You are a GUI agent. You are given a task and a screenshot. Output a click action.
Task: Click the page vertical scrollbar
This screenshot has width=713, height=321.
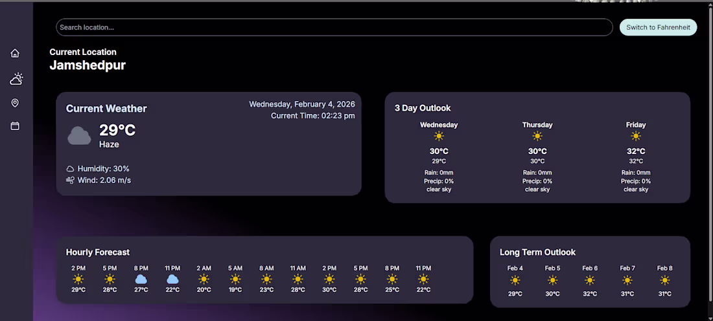[x=710, y=155]
